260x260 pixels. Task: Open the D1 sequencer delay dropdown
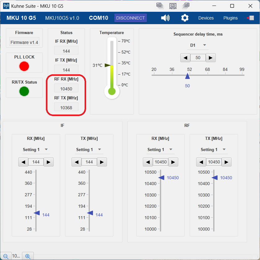point(198,45)
